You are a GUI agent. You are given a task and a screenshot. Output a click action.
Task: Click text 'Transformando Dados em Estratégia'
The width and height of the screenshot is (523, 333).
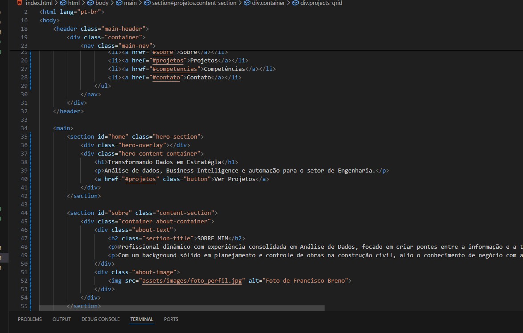click(x=165, y=162)
